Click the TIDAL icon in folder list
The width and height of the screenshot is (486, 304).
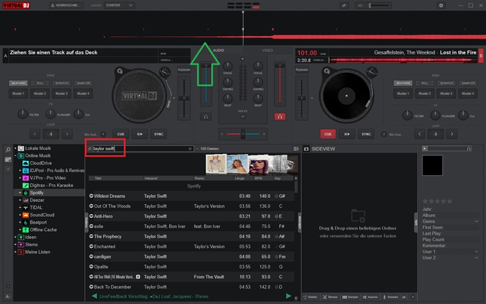pos(26,208)
